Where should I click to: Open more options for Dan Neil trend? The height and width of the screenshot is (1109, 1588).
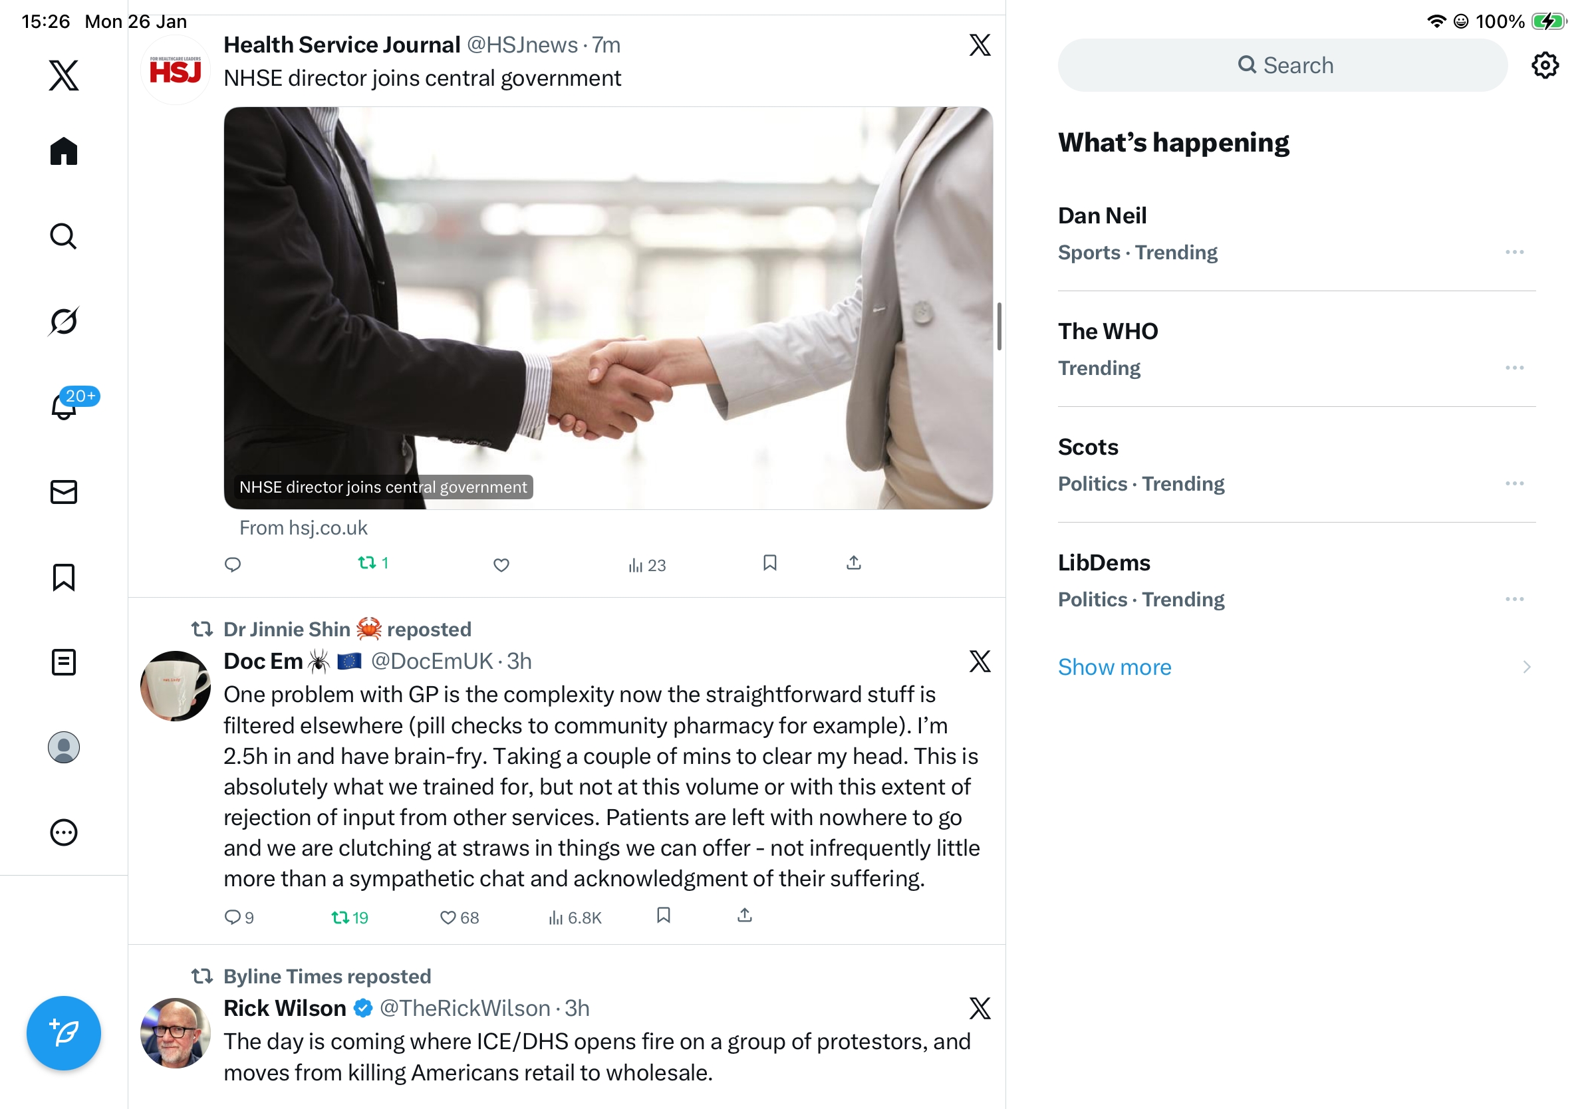coord(1514,253)
